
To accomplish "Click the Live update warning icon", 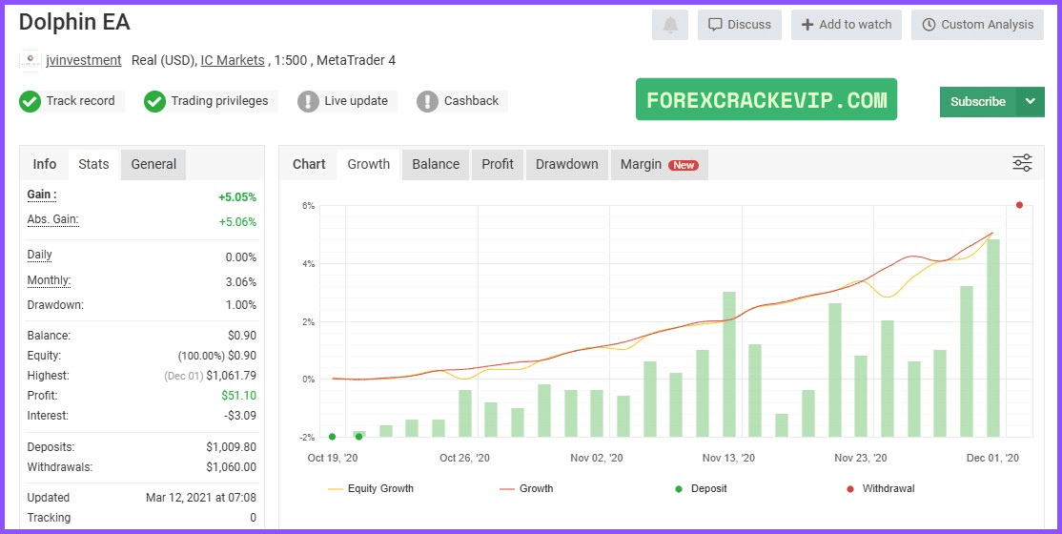I will (x=308, y=102).
